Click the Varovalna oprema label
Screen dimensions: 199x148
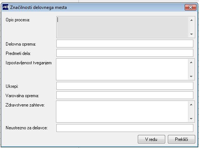tap(22, 96)
